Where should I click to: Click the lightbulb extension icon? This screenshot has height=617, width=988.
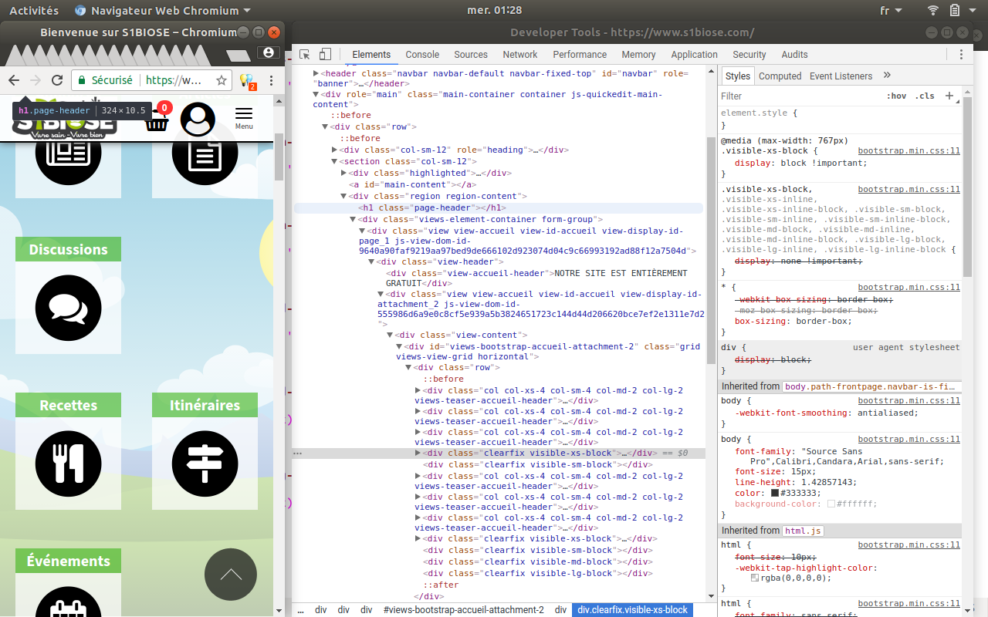[x=246, y=79]
